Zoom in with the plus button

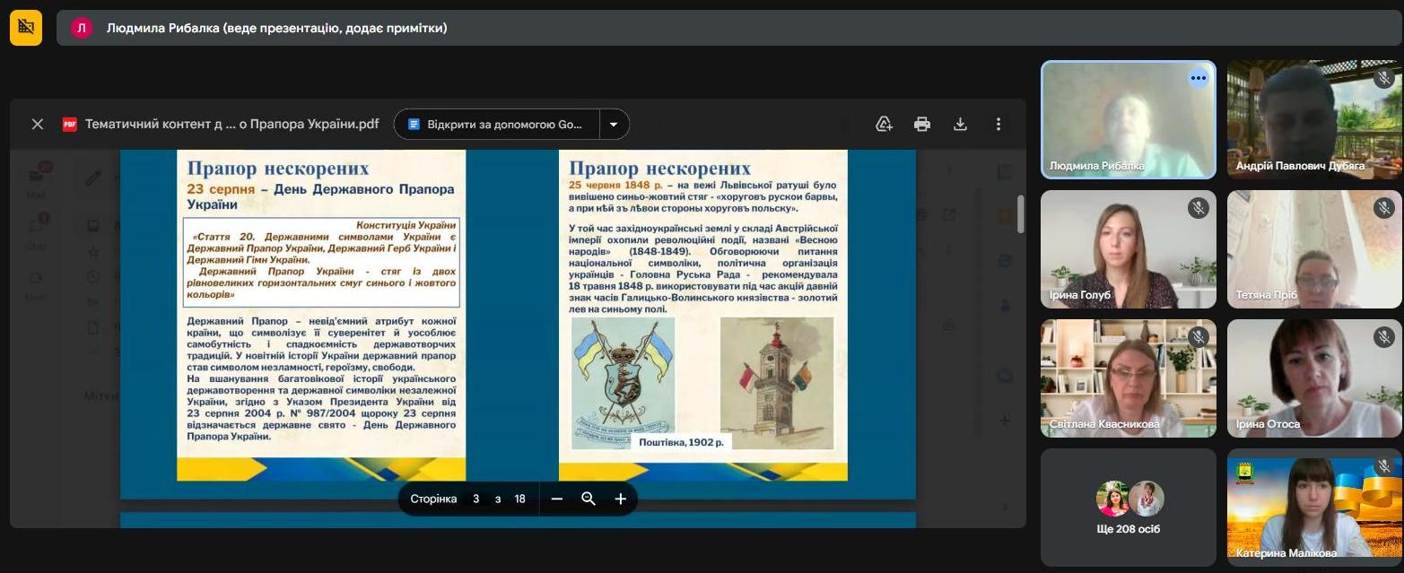click(620, 499)
